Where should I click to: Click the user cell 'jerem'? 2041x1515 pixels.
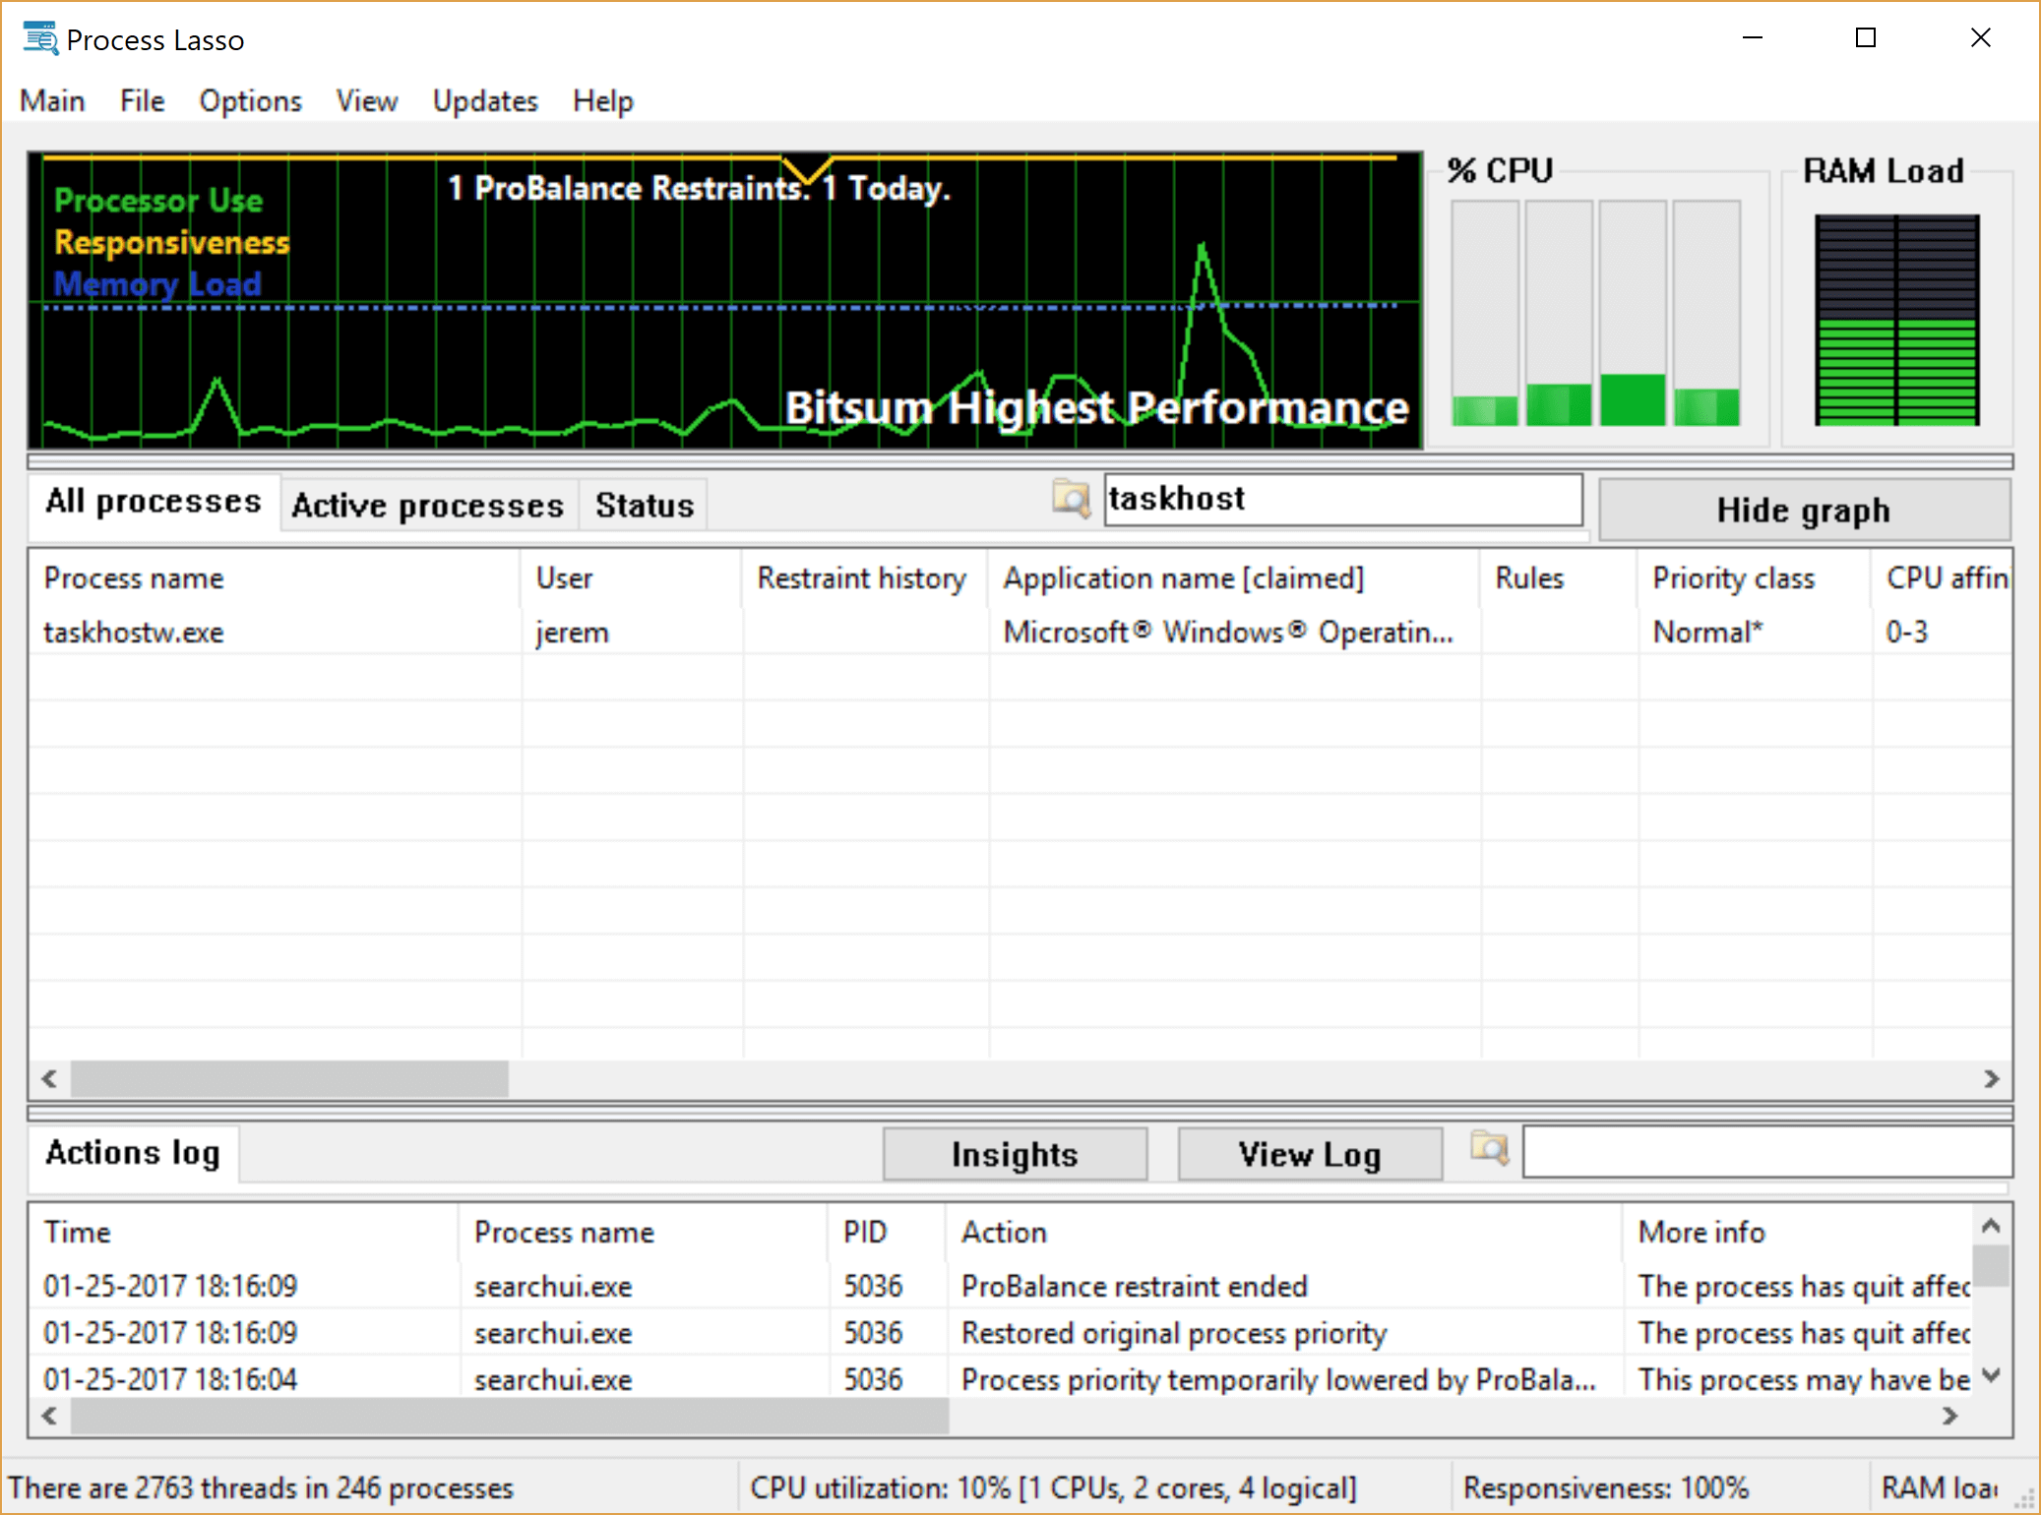point(573,633)
